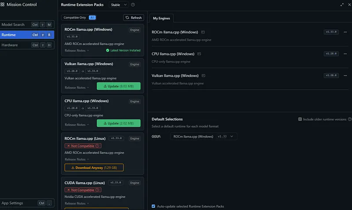Open details icon next to ROCm llama.cpp in My Engines
The image size is (352, 210).
pyautogui.click(x=203, y=32)
